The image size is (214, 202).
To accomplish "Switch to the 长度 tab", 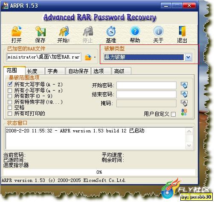I will (x=35, y=71).
